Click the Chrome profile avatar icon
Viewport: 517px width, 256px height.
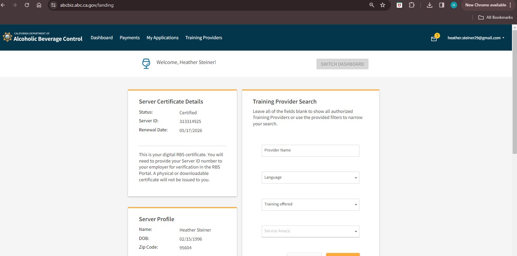454,5
